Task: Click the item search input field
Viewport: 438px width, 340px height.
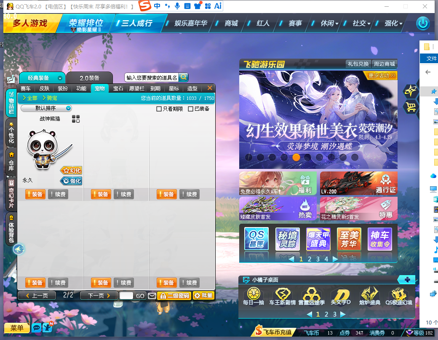Action: click(152, 78)
